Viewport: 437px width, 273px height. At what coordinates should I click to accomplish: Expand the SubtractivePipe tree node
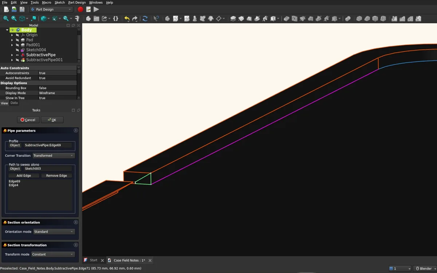coord(12,55)
